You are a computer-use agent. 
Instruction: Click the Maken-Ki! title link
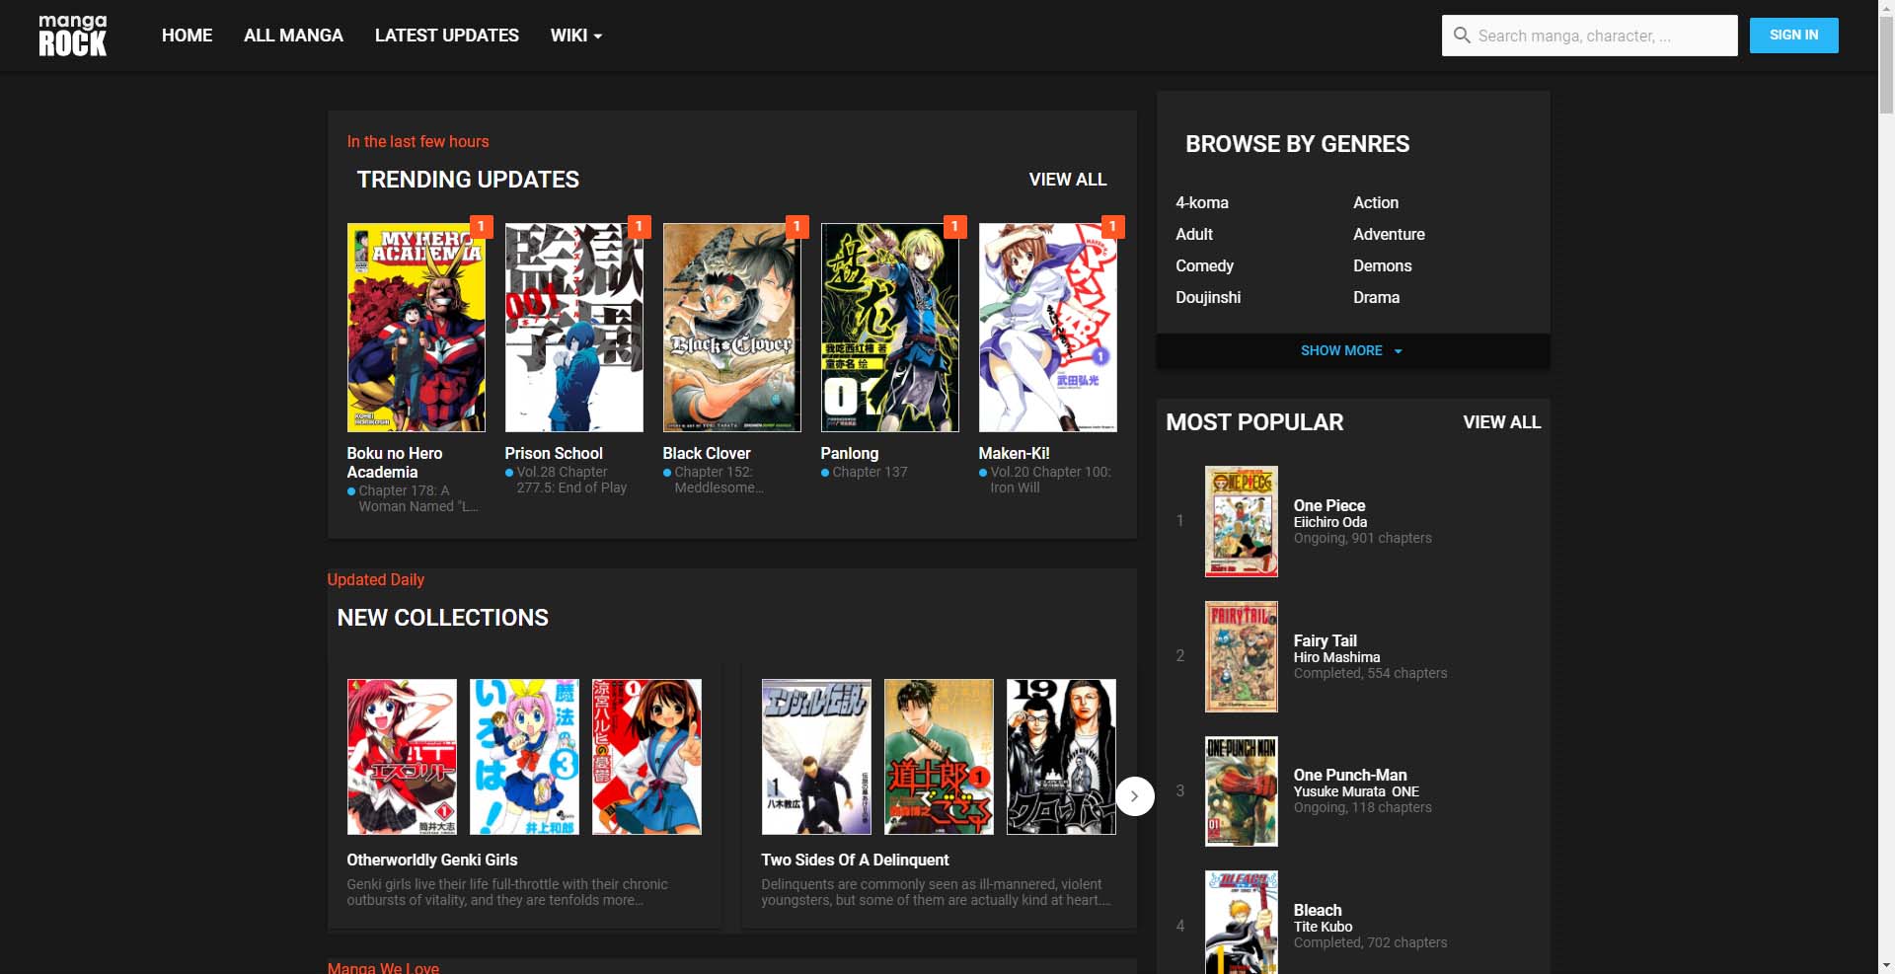pyautogui.click(x=1014, y=453)
